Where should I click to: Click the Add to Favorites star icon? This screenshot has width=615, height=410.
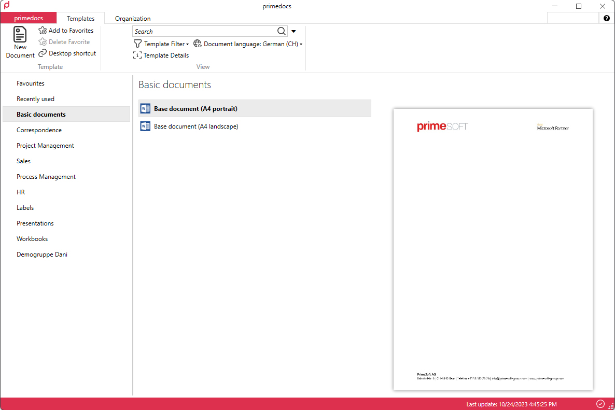tap(42, 30)
